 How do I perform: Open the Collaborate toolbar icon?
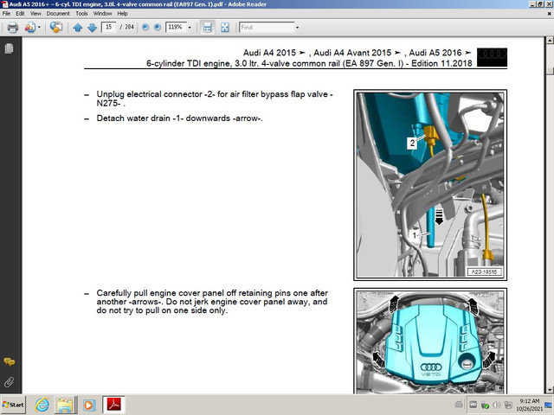pyautogui.click(x=30, y=27)
